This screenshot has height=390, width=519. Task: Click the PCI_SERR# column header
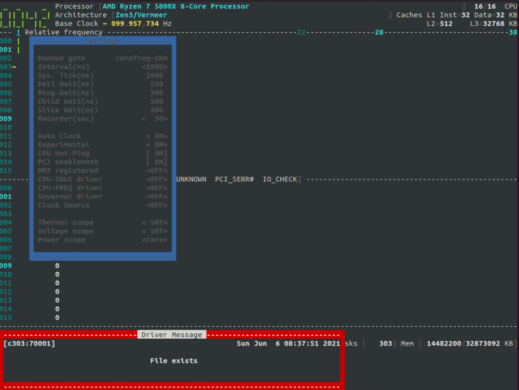pyautogui.click(x=235, y=179)
